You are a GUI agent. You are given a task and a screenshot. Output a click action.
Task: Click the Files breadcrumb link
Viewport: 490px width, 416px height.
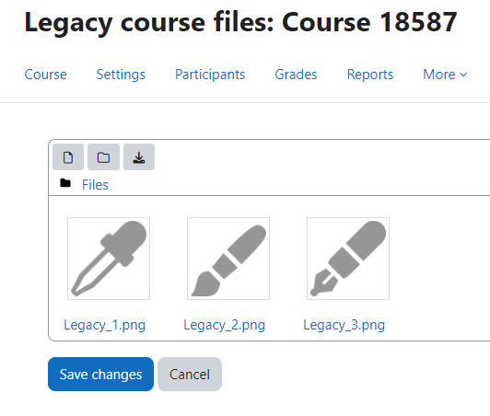click(x=95, y=185)
